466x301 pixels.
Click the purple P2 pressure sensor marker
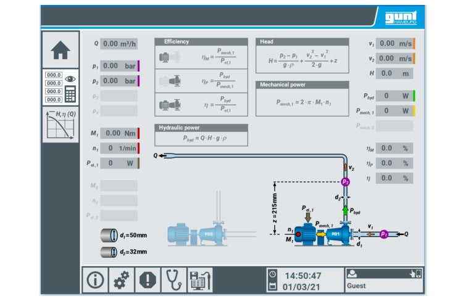pyautogui.click(x=345, y=181)
